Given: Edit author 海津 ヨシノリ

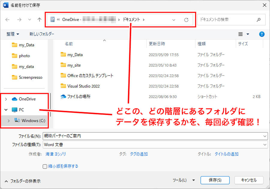Looking at the screenshot, I should coord(55,154).
